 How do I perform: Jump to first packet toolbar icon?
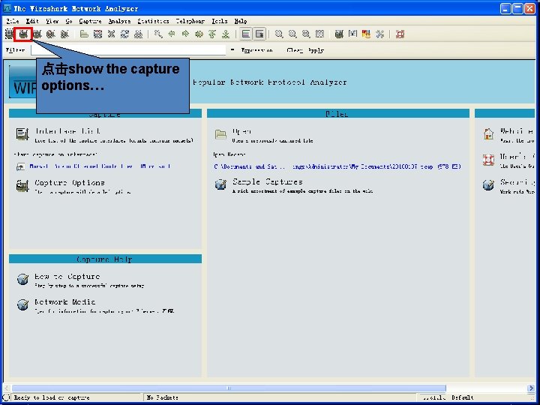point(212,34)
